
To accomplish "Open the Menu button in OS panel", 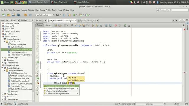I will point(5,2).
